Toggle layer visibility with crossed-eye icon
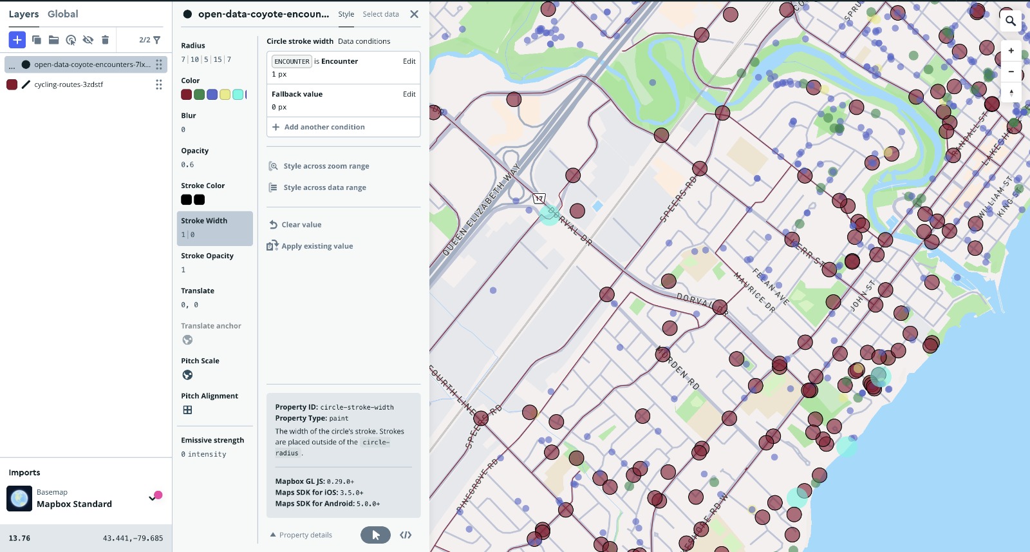Viewport: 1030px width, 552px height. 88,40
